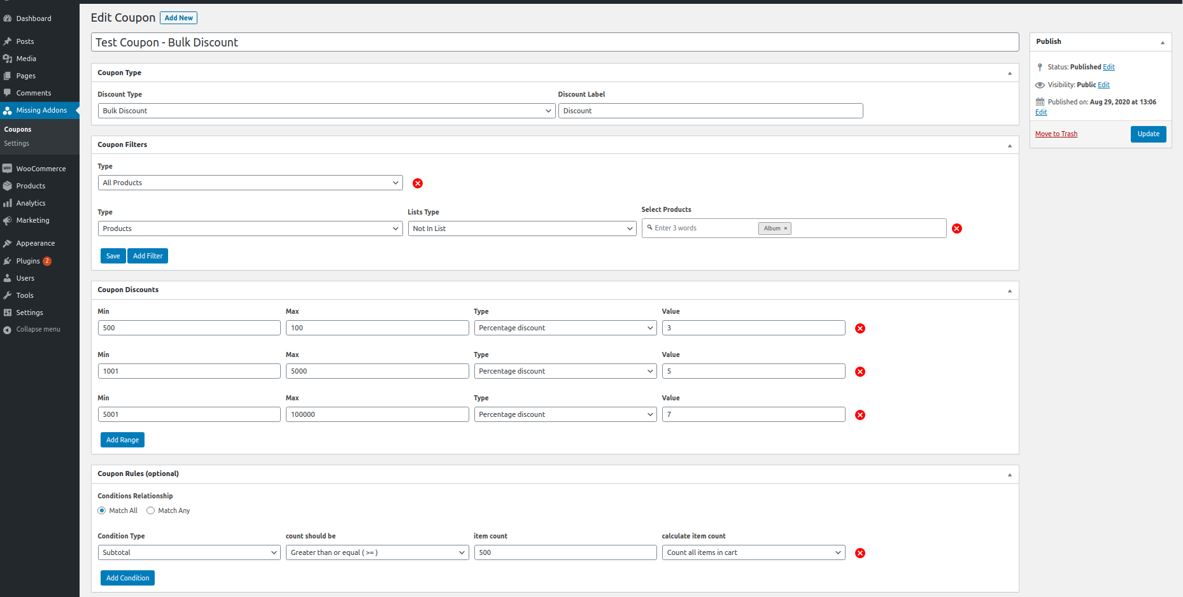This screenshot has width=1183, height=597.
Task: Click the Marketing megaphone icon
Action: [8, 220]
